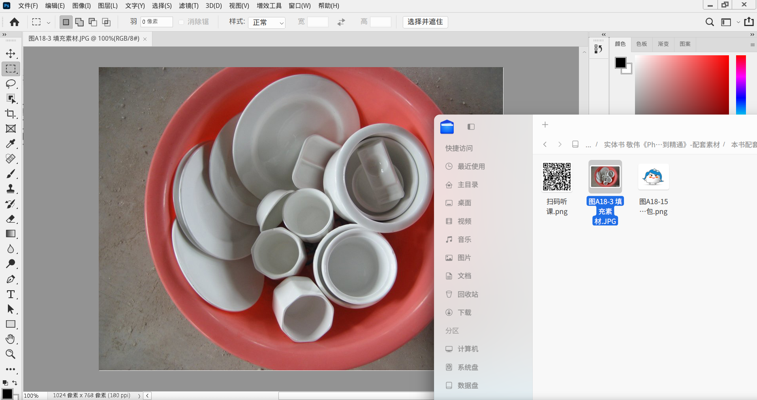Viewport: 757px width, 400px height.
Task: Choose New Selection mode button
Action: [66, 22]
